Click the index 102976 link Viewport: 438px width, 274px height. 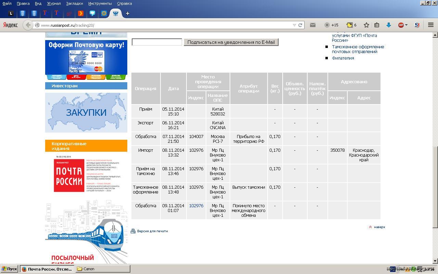[196, 206]
